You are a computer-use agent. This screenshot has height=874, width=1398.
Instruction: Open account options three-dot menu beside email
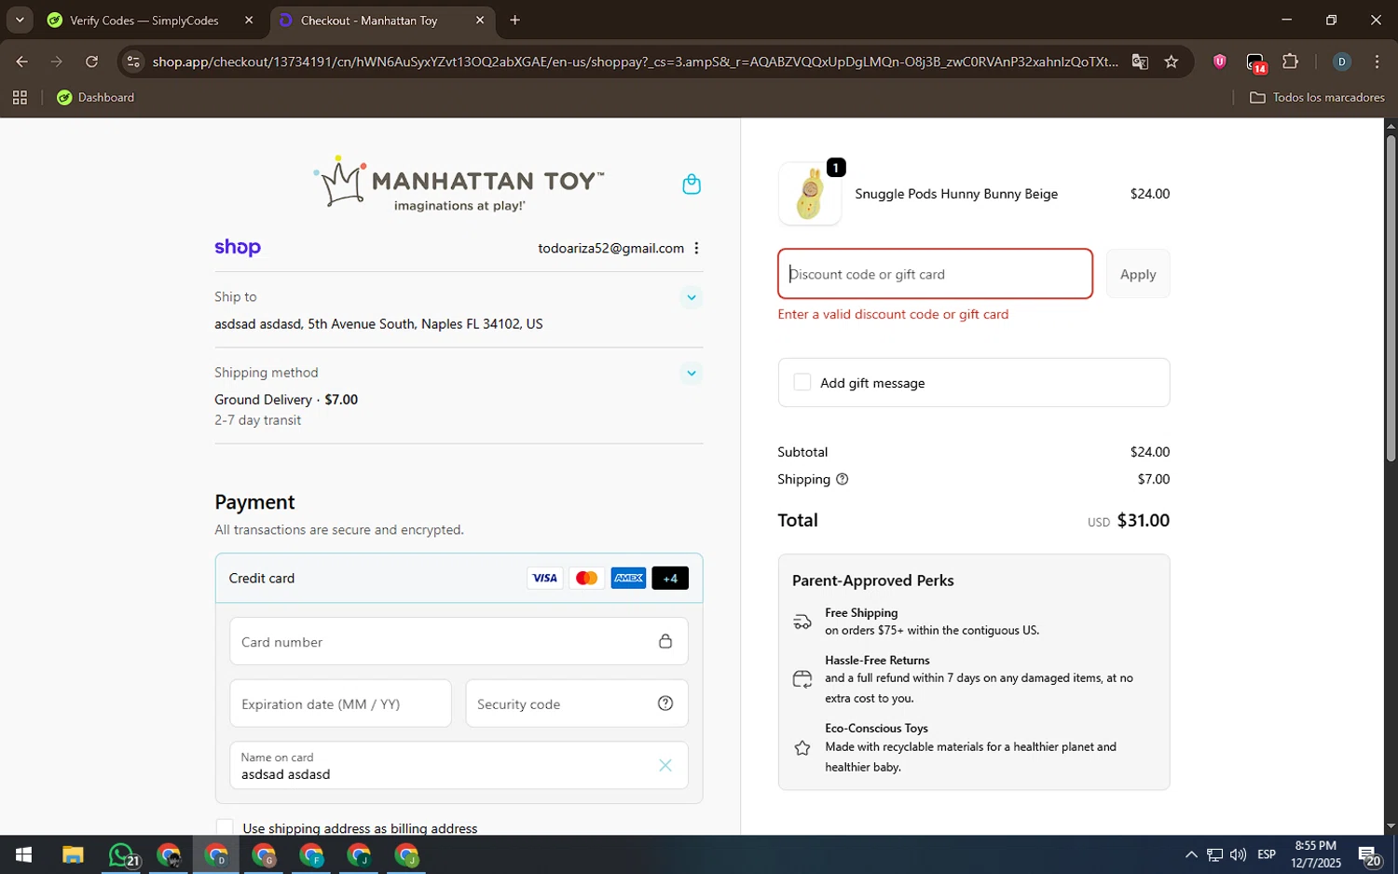click(696, 248)
